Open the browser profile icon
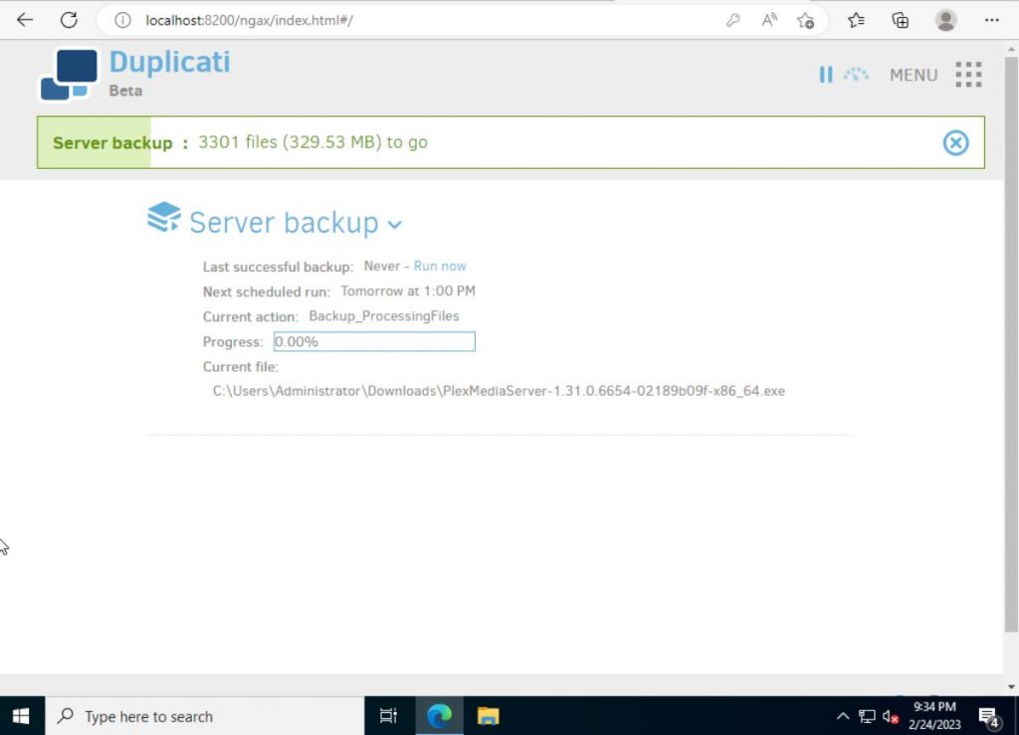This screenshot has width=1019, height=735. pos(943,20)
